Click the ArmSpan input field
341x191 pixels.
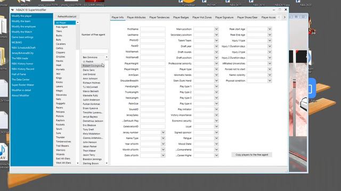153,75
